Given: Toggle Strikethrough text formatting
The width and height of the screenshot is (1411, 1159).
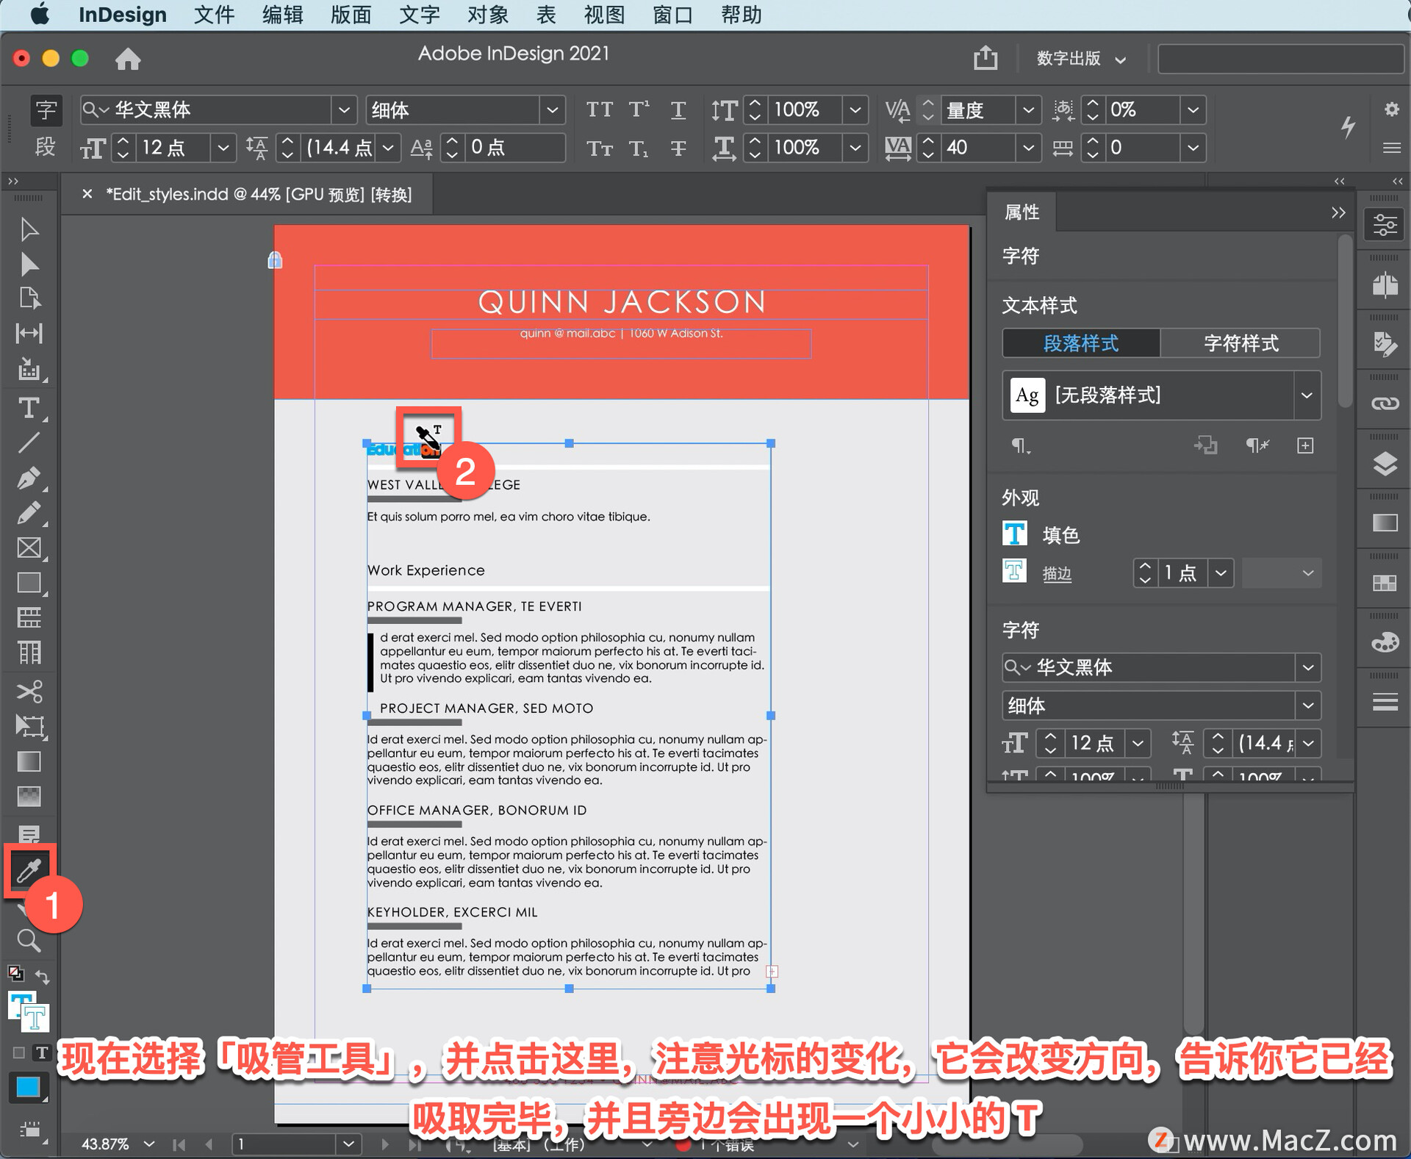Looking at the screenshot, I should (x=678, y=148).
